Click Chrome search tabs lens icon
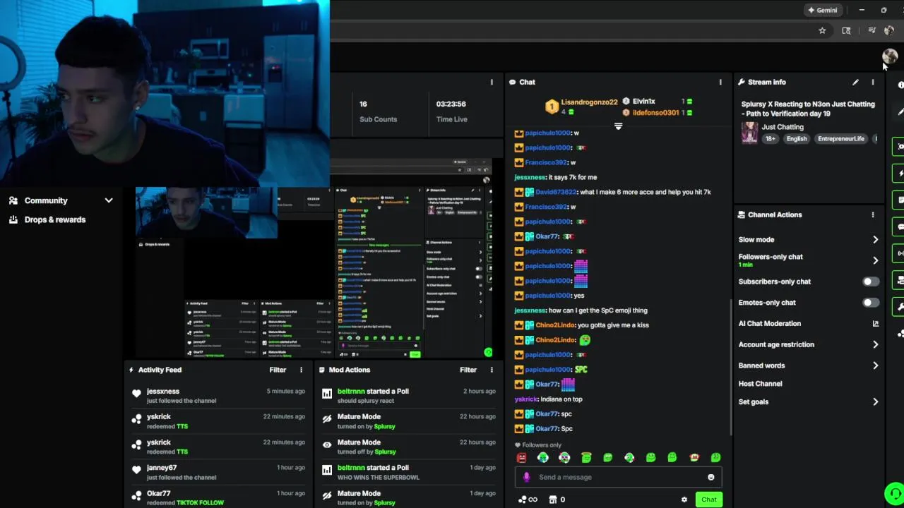Image resolution: width=904 pixels, height=508 pixels. click(846, 30)
